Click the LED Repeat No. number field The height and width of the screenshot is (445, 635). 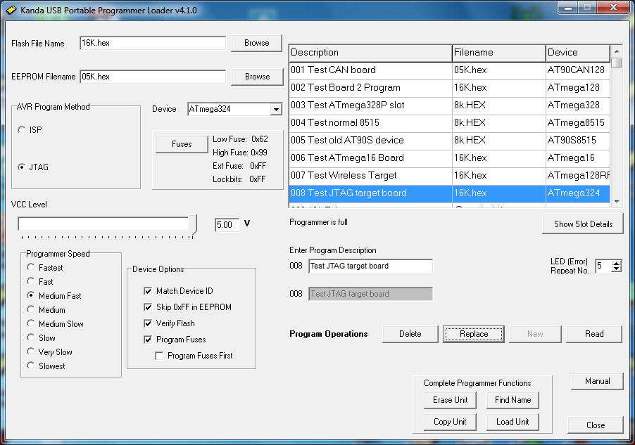coord(603,266)
